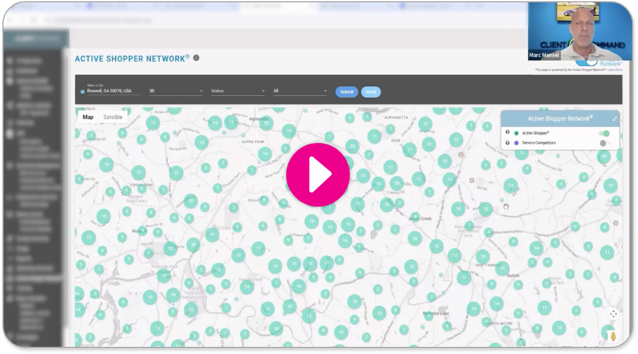
Task: Expand the Active Shopper Network legend panel
Action: [x=614, y=119]
